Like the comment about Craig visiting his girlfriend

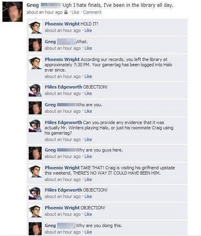[88, 179]
